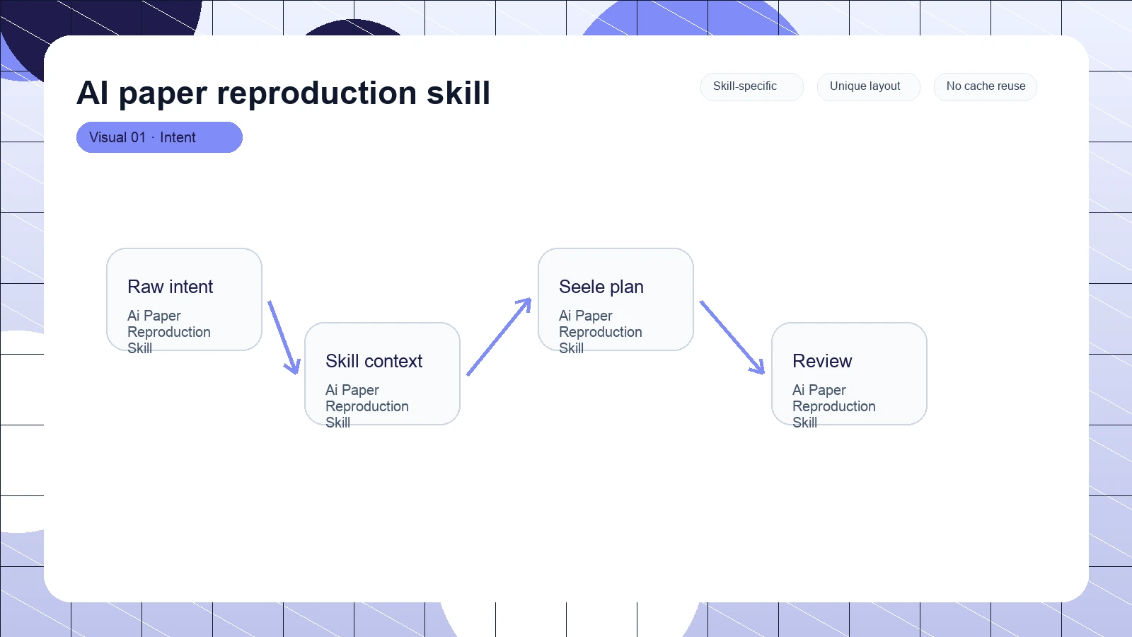Viewport: 1132px width, 637px height.
Task: Select the Skill context card
Action: [382, 374]
